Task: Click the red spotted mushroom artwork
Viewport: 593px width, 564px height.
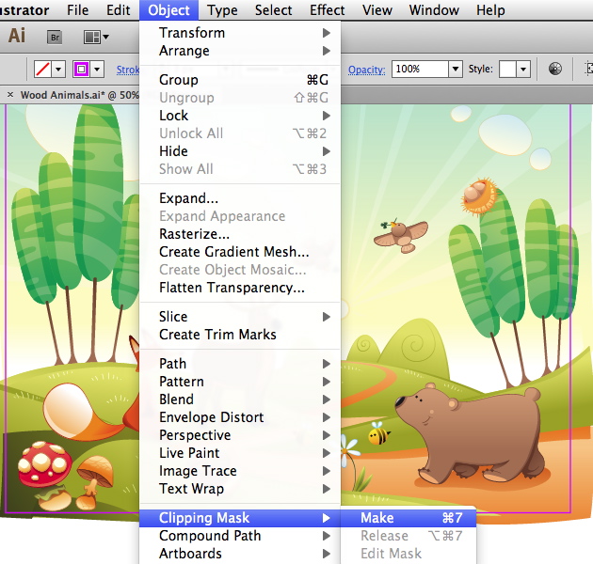Action: (44, 464)
